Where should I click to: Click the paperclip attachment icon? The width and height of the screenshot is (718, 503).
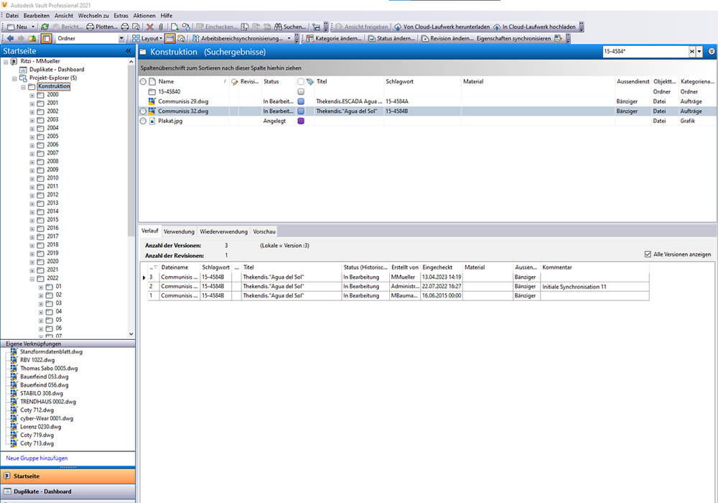pyautogui.click(x=161, y=27)
